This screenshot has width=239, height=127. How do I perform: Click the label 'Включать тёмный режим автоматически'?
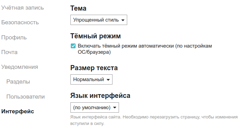(x=126, y=46)
